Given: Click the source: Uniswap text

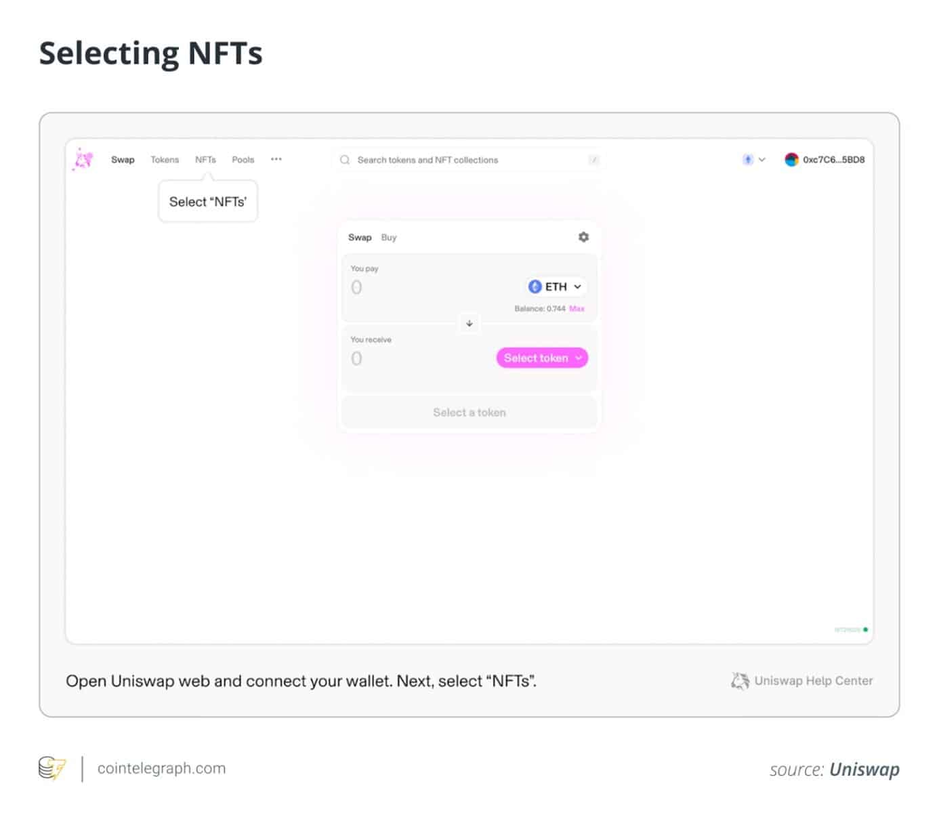Looking at the screenshot, I should 835,770.
